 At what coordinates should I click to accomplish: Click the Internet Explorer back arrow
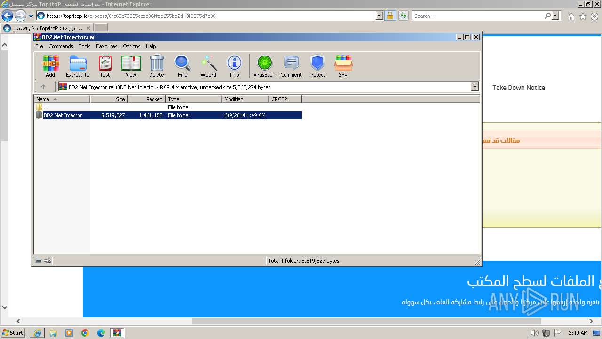[7, 16]
